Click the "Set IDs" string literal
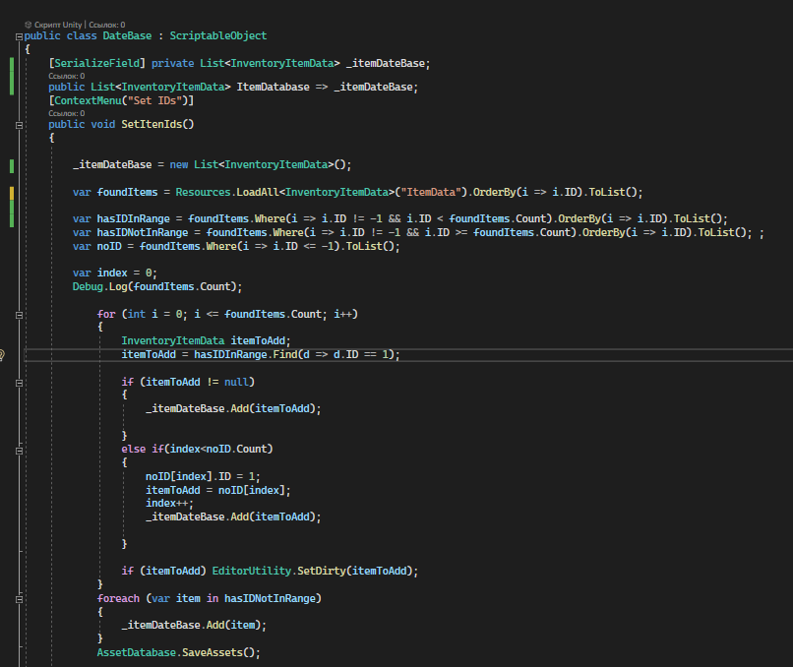 [154, 100]
